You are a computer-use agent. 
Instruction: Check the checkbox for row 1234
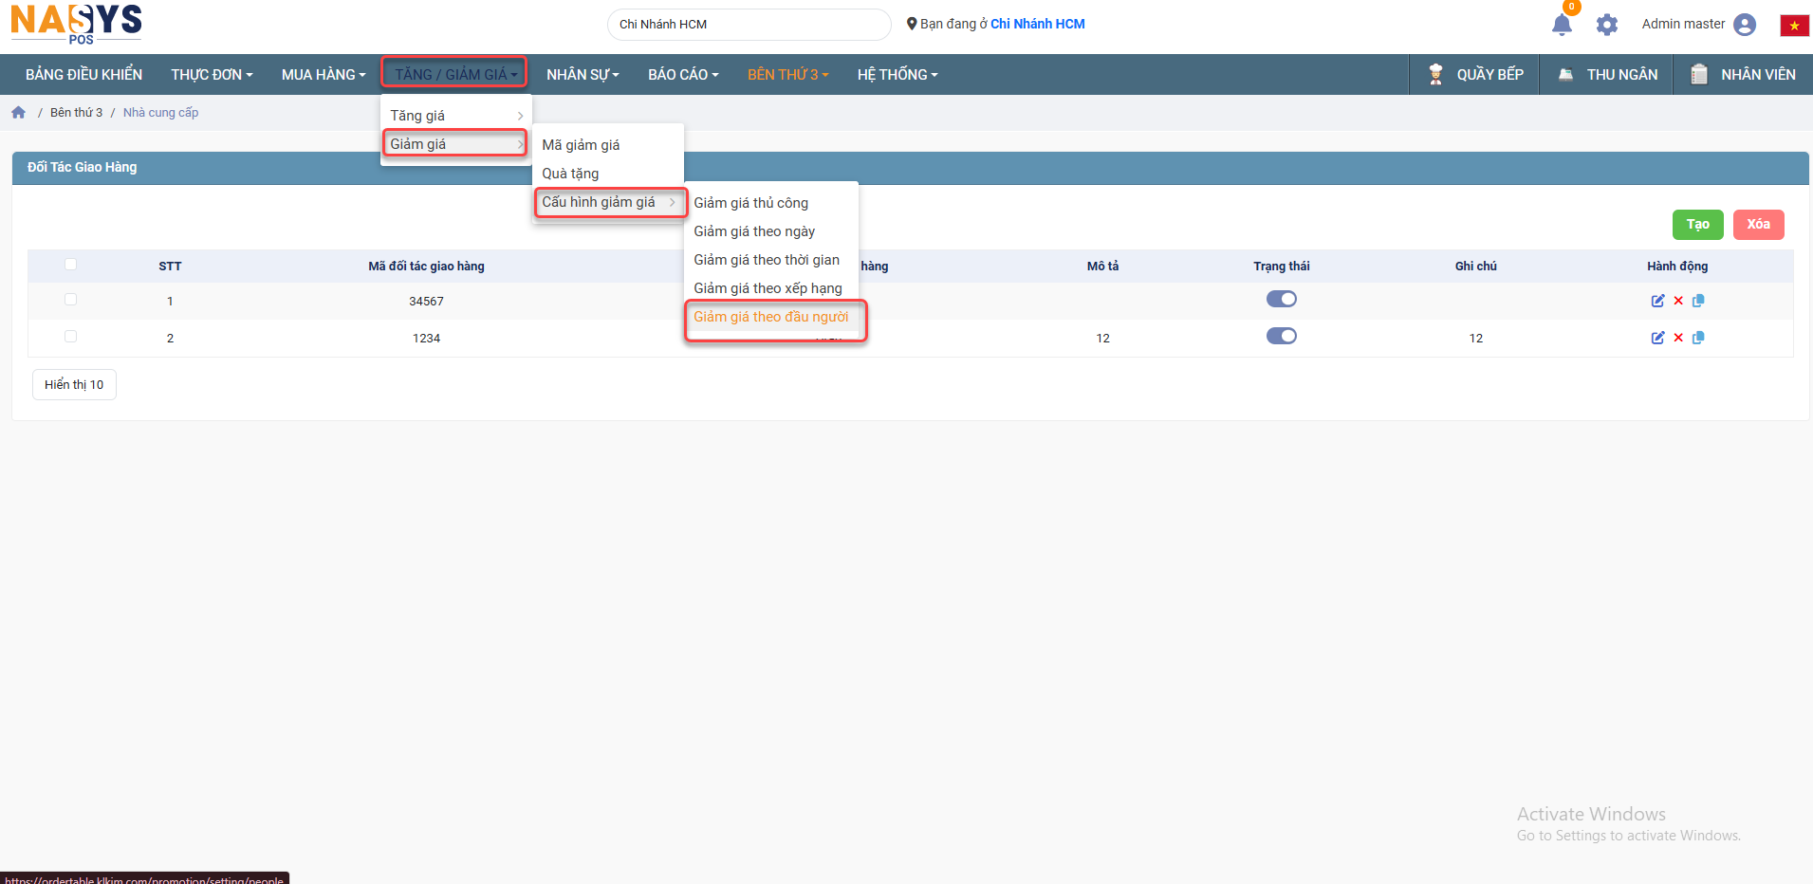(x=70, y=337)
